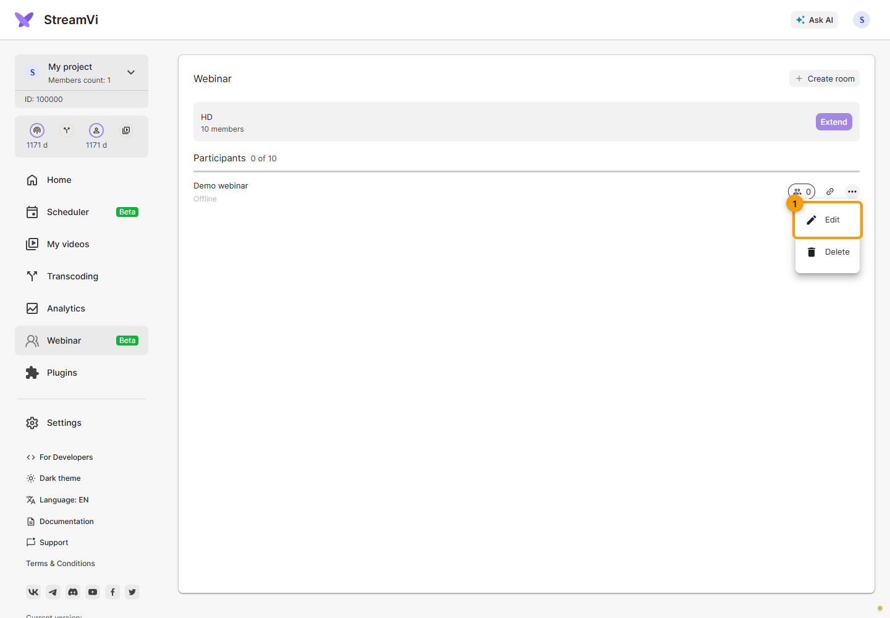Open the Ask AI assistant
Viewport: 890px width, 618px height.
click(x=814, y=20)
